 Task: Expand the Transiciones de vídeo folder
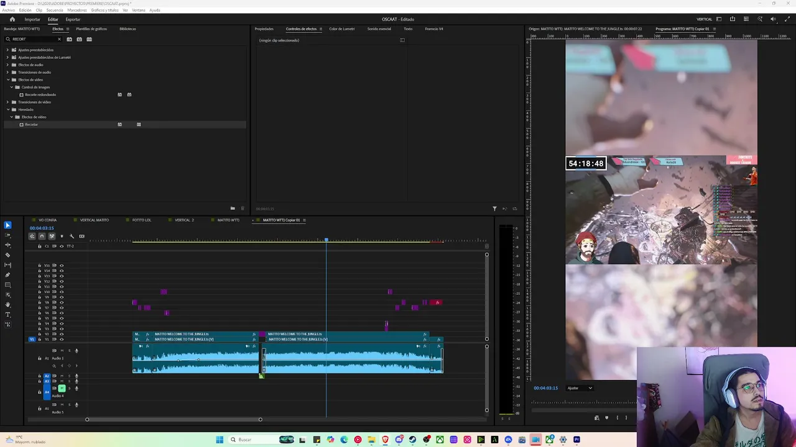click(x=7, y=102)
